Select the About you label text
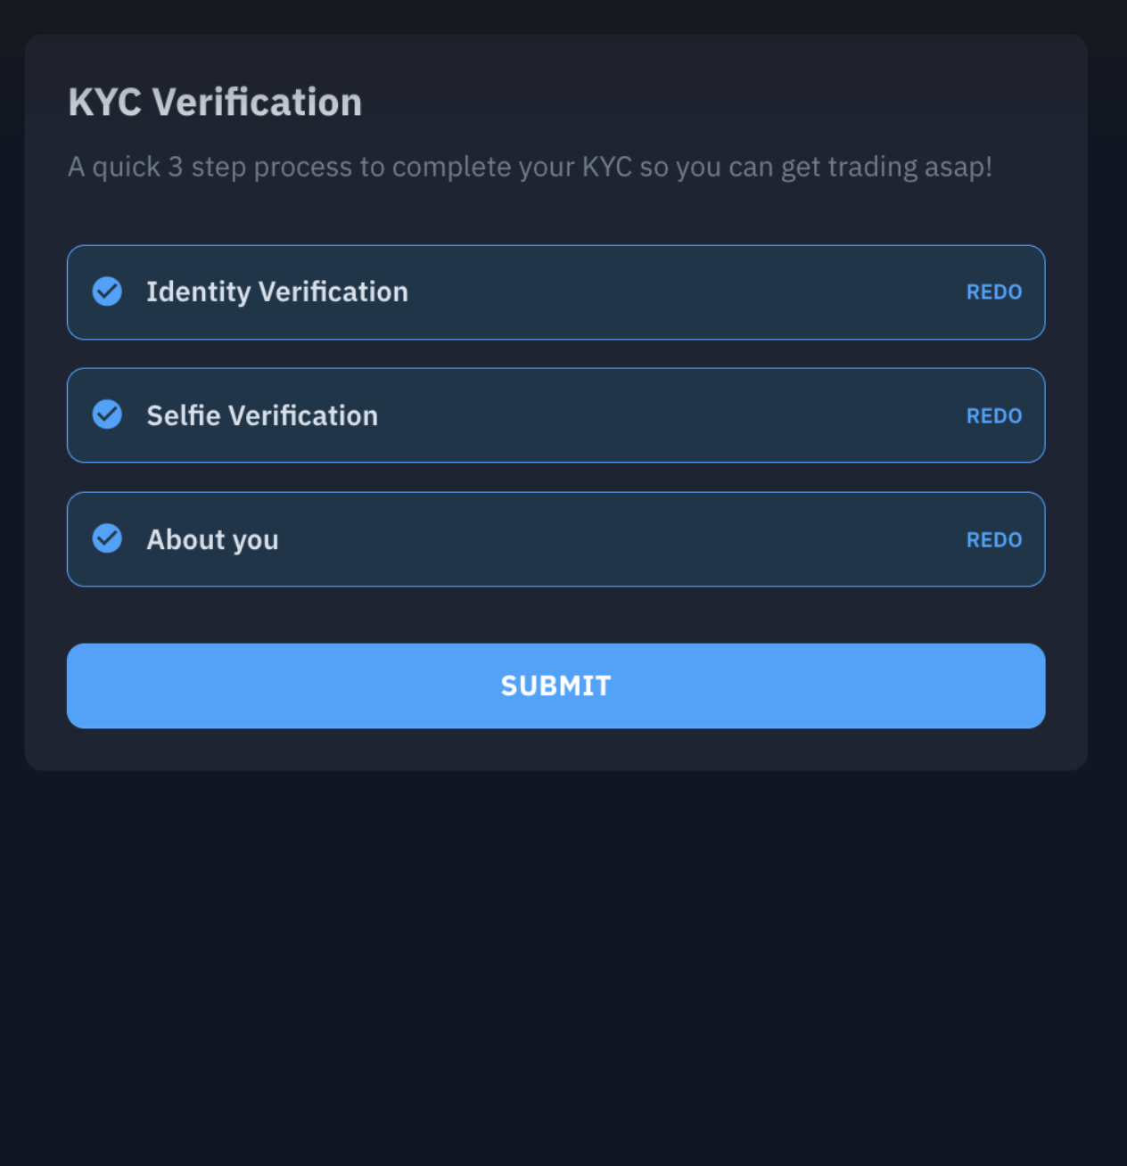1127x1166 pixels. 212,540
